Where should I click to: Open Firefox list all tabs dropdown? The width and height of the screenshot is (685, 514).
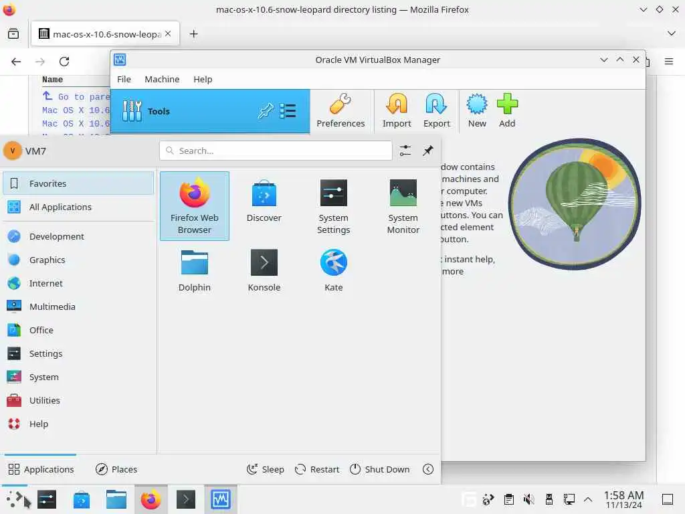point(672,33)
